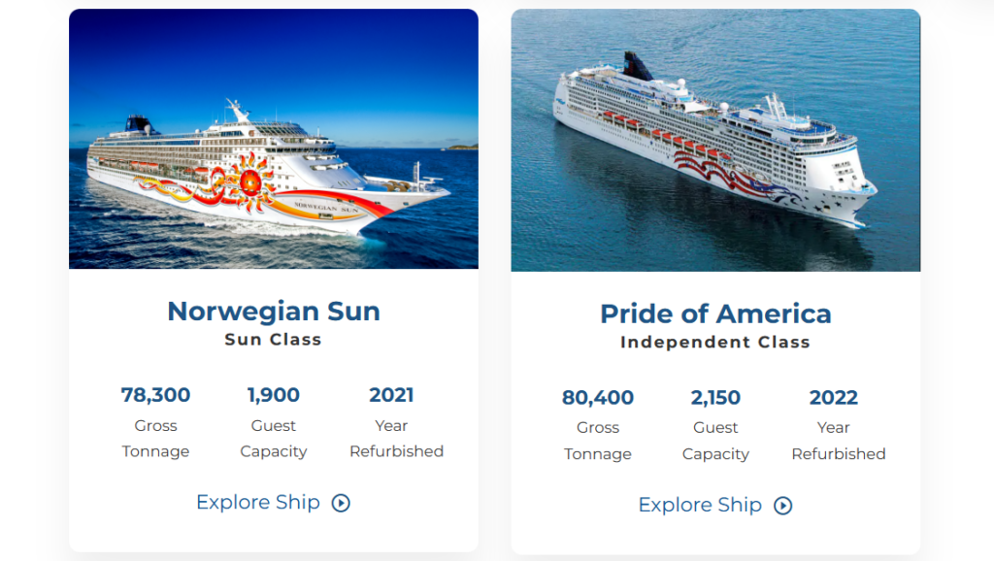Click the 2,150 guest capacity figure
The width and height of the screenshot is (994, 561).
click(x=715, y=398)
